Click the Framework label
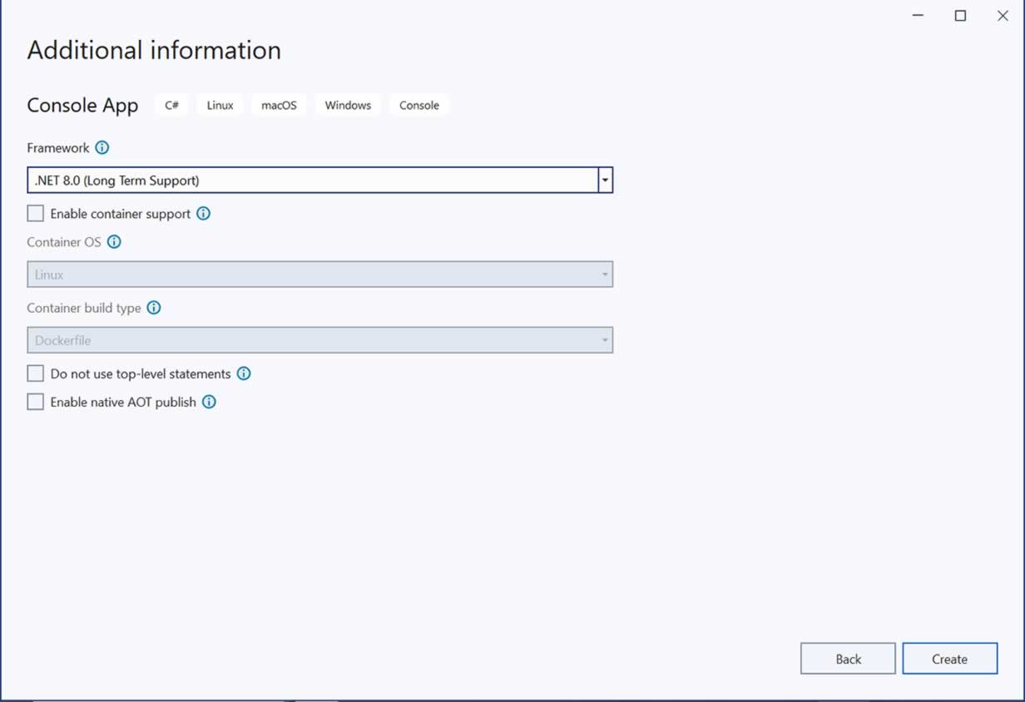The width and height of the screenshot is (1025, 702). pos(58,148)
